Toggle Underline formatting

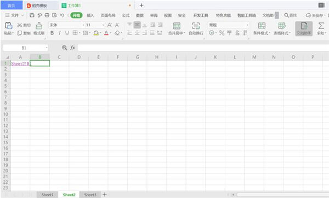(67, 33)
